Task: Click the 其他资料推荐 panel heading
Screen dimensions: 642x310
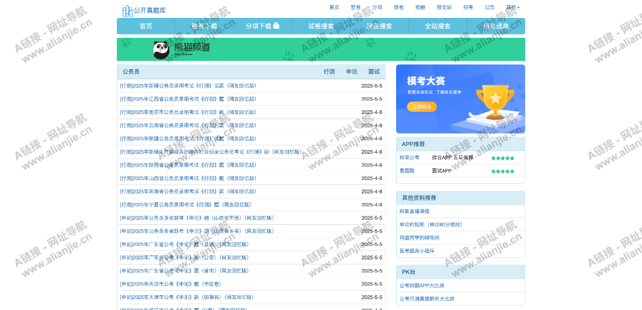Action: 419,198
